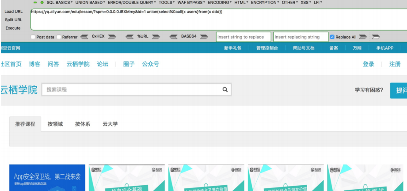Click the Insert string to replace field

point(243,37)
